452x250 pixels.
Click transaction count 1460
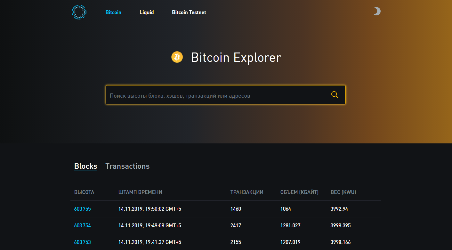(x=236, y=209)
